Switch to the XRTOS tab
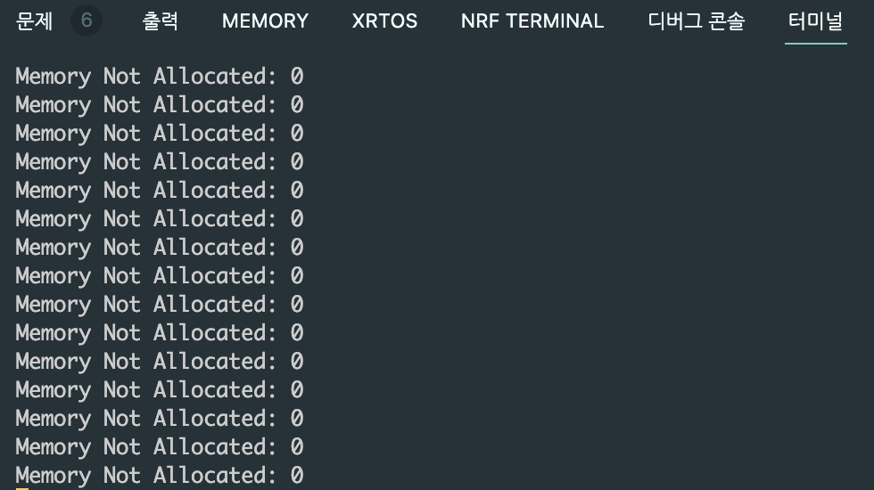 tap(384, 21)
